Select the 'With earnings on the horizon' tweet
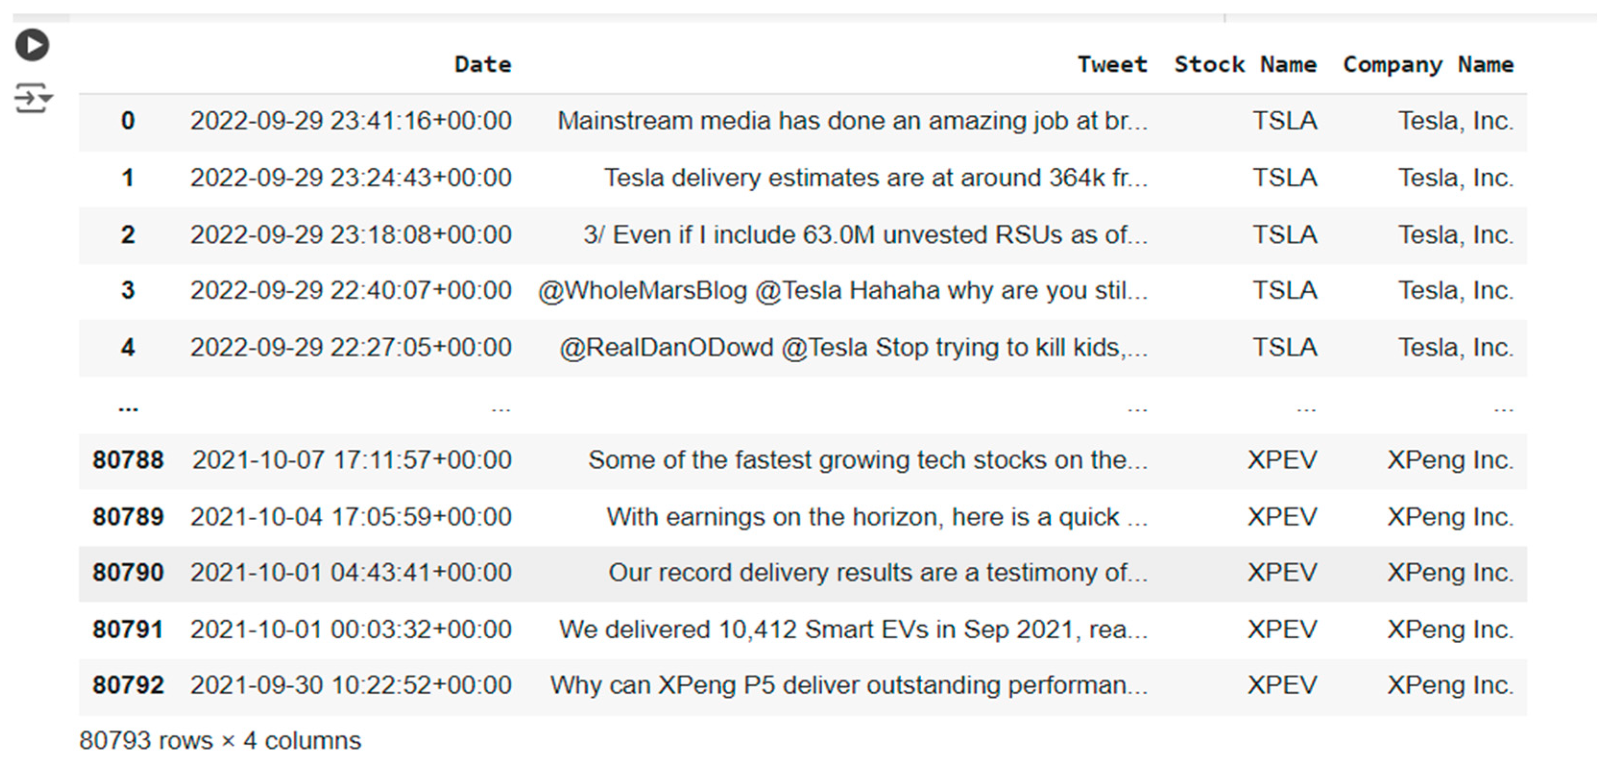This screenshot has height=763, width=1608. 876,516
